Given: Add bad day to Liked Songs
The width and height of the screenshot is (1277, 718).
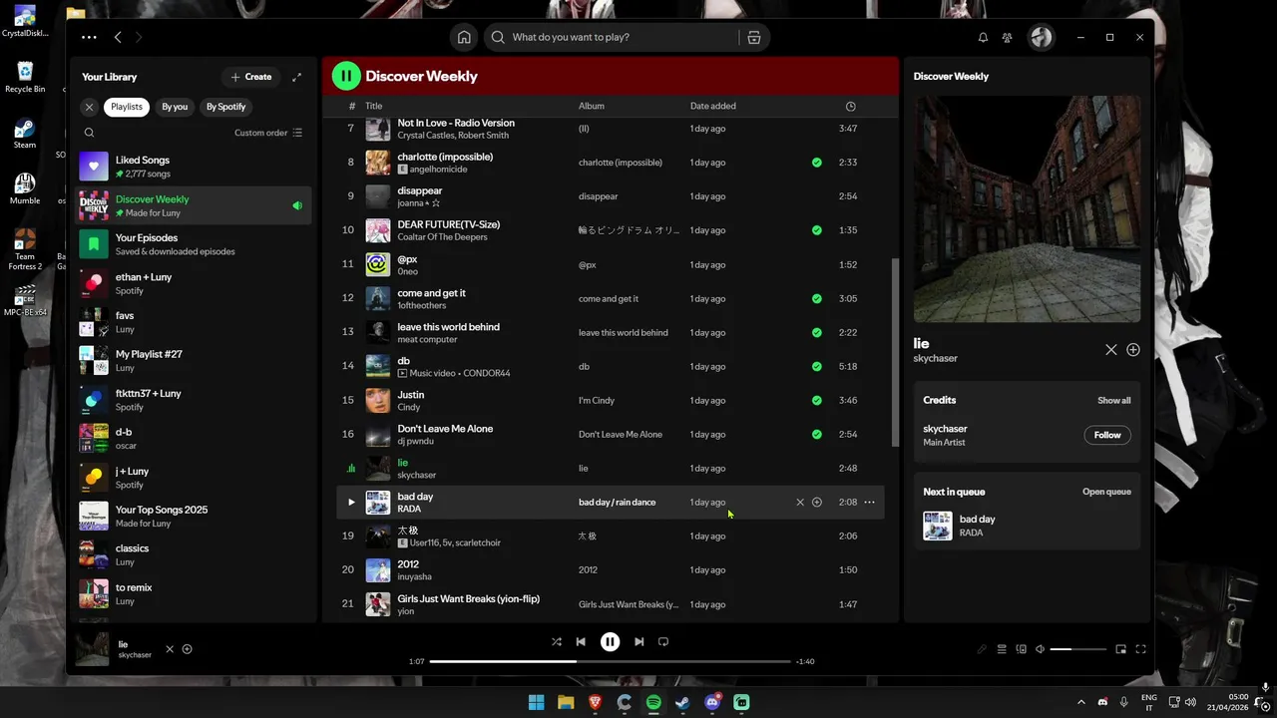Looking at the screenshot, I should [817, 503].
